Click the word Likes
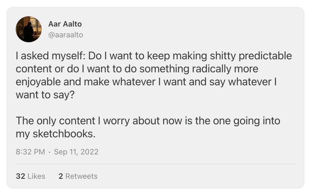 tap(36, 176)
